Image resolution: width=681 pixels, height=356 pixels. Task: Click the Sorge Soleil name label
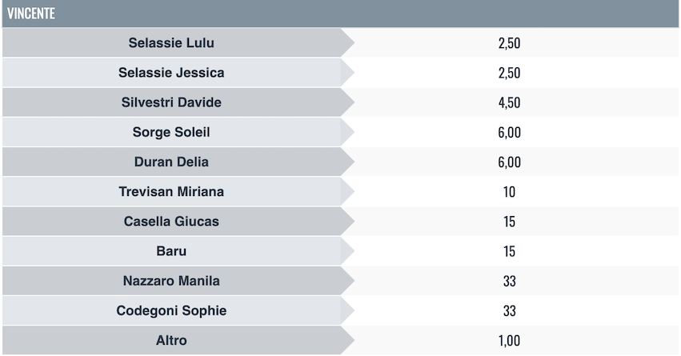[171, 132]
